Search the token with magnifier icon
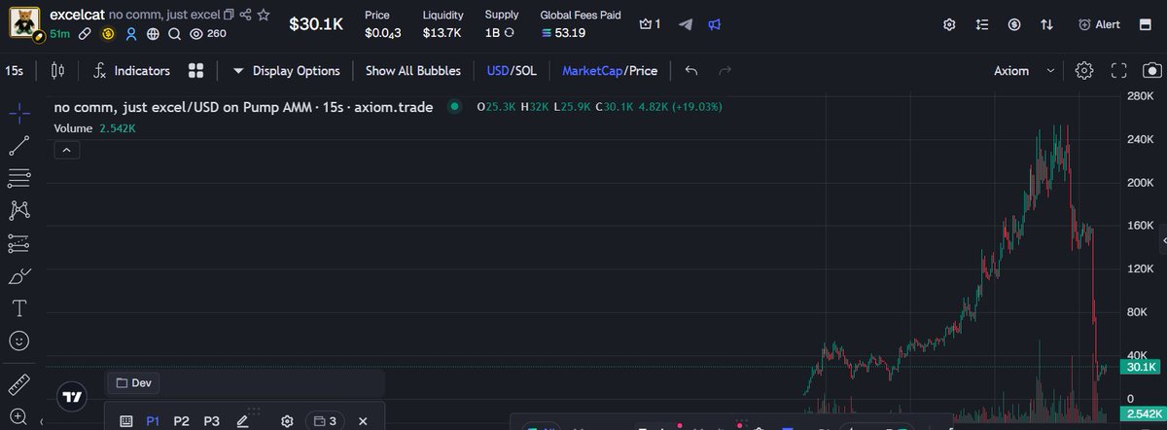This screenshot has height=430, width=1167. coord(174,34)
